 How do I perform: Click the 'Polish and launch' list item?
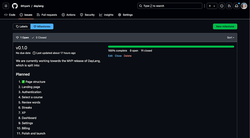click(x=33, y=133)
